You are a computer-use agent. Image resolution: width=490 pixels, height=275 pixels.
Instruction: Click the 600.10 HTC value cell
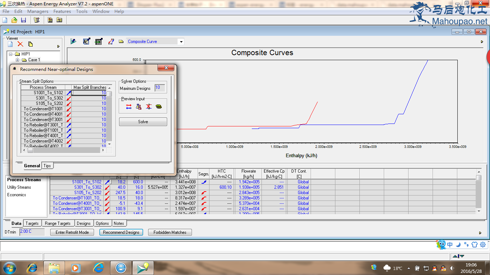click(x=222, y=187)
